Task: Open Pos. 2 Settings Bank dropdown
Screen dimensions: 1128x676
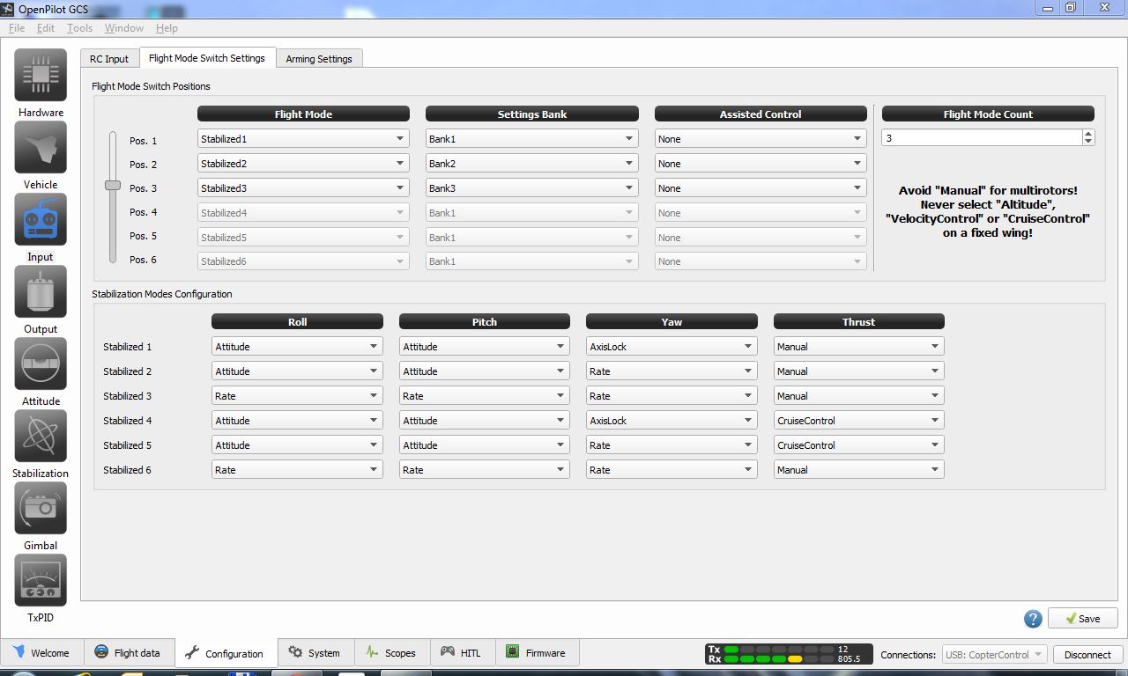Action: (x=532, y=164)
